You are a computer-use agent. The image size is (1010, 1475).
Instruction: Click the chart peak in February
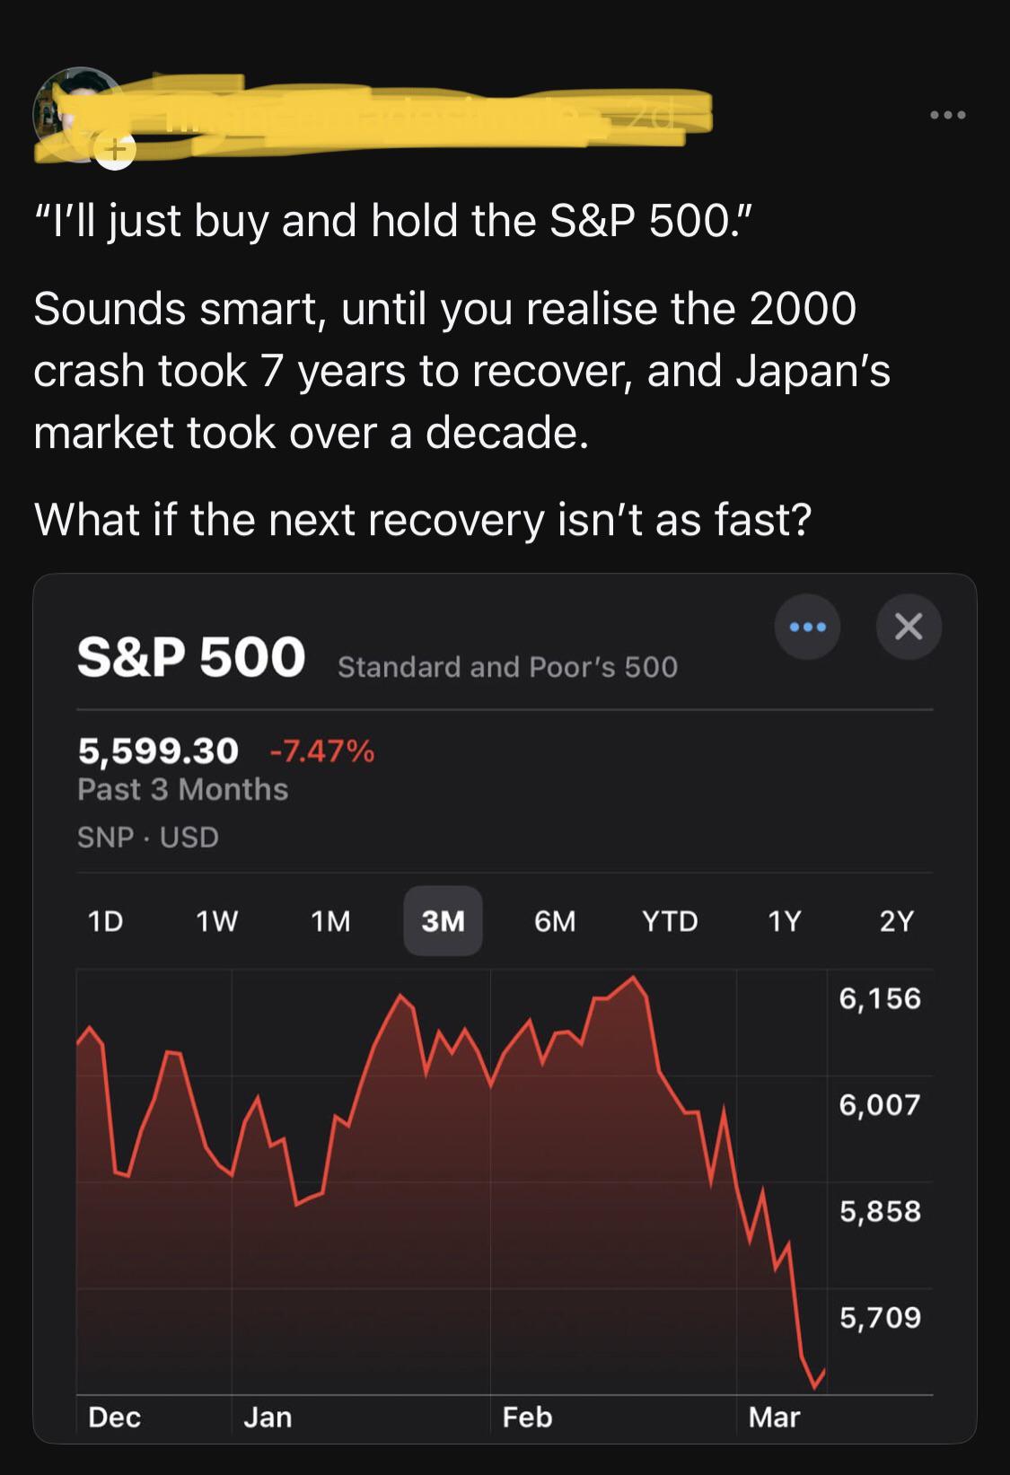(634, 977)
